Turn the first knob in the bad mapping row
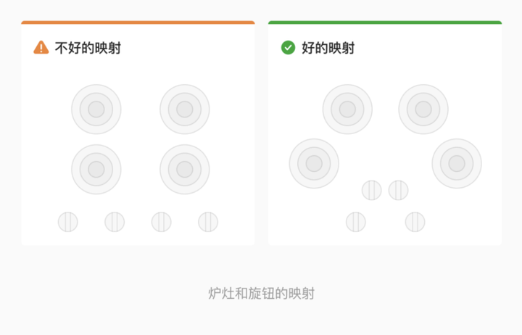Viewport: 522px width, 335px height. point(67,222)
